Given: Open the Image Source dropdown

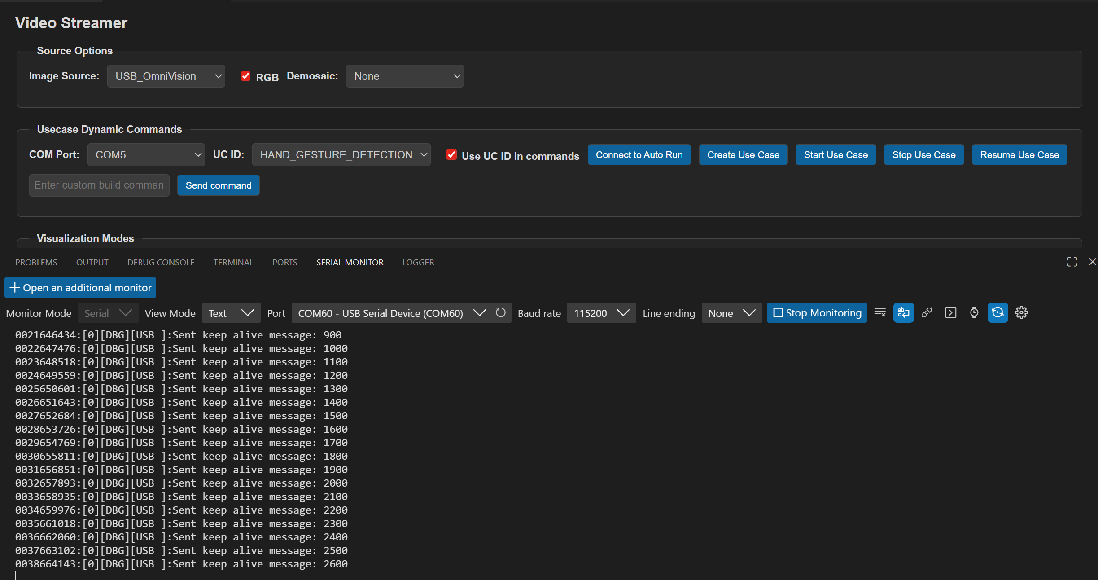Looking at the screenshot, I should tap(166, 76).
